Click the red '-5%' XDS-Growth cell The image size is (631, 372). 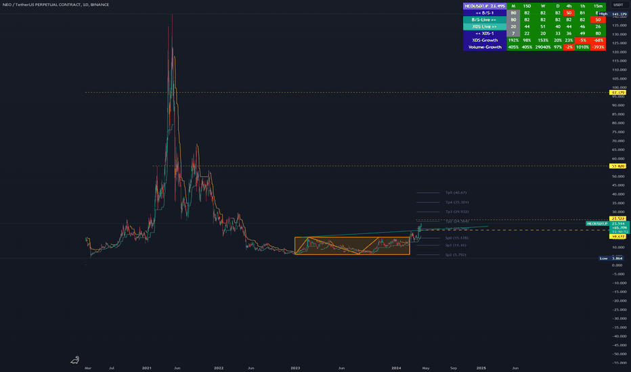pyautogui.click(x=582, y=40)
